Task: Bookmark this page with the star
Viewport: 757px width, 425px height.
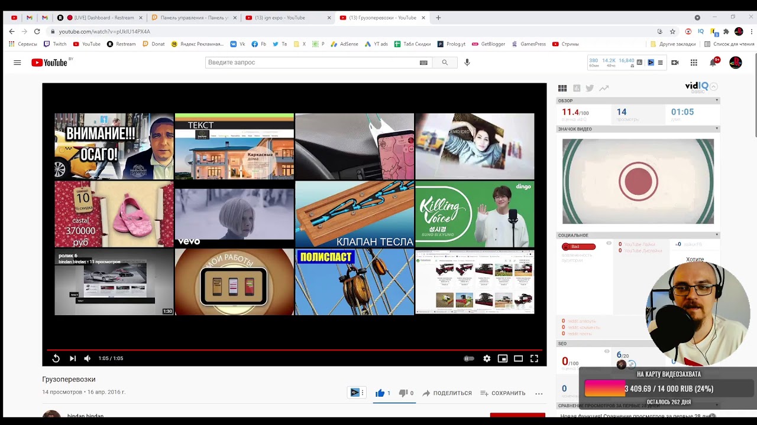Action: coord(672,31)
